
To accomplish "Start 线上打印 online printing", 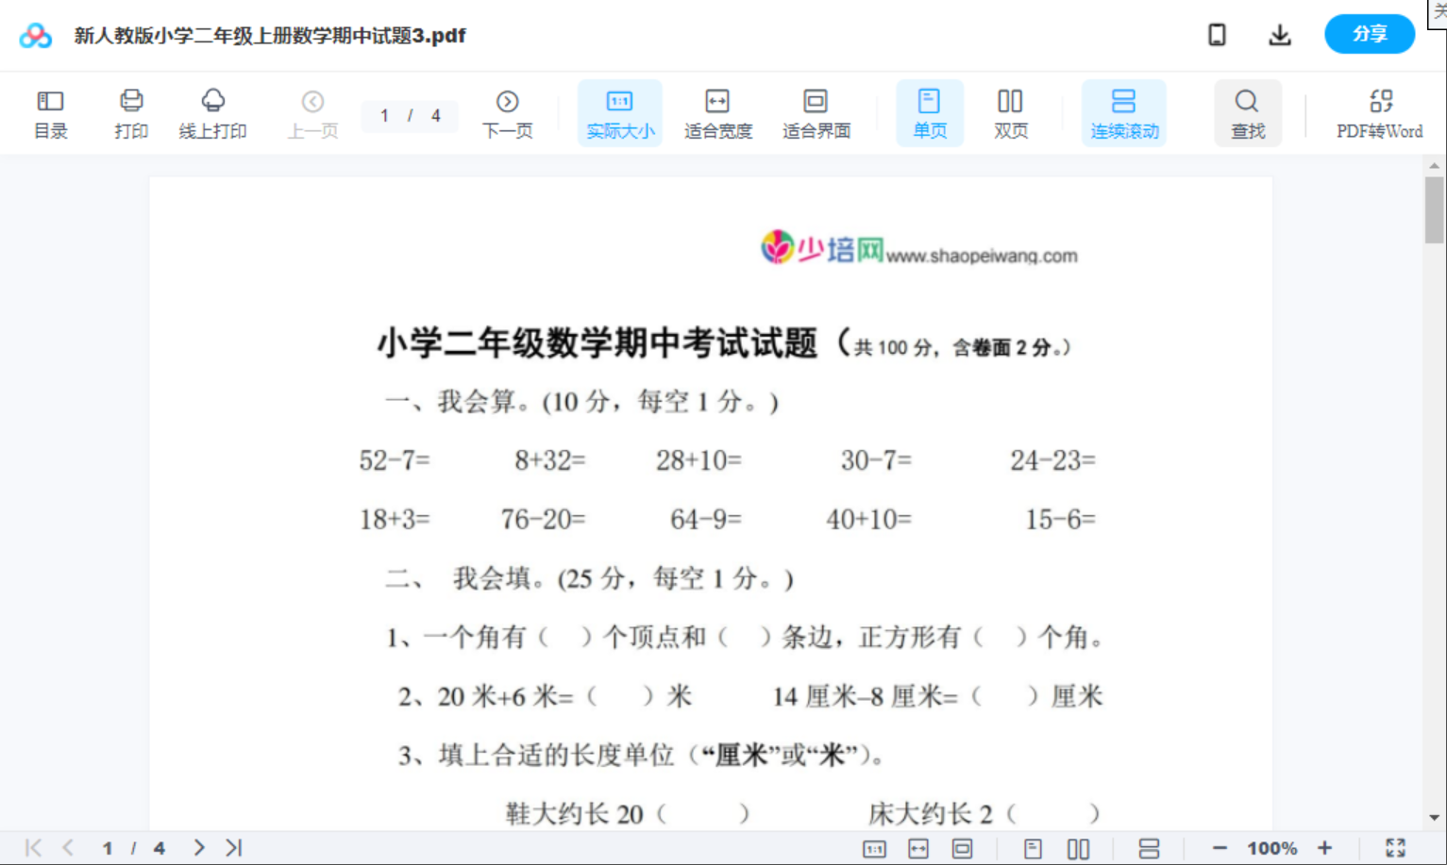I will click(211, 112).
